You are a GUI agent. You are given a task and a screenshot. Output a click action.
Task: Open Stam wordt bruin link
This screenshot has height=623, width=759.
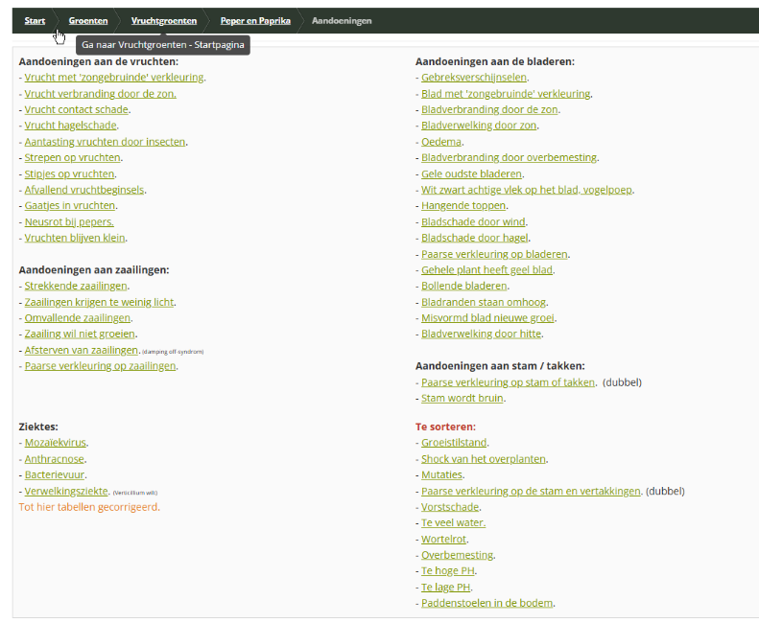tap(463, 398)
